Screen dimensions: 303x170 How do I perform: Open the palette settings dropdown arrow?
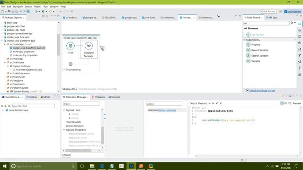point(295,23)
